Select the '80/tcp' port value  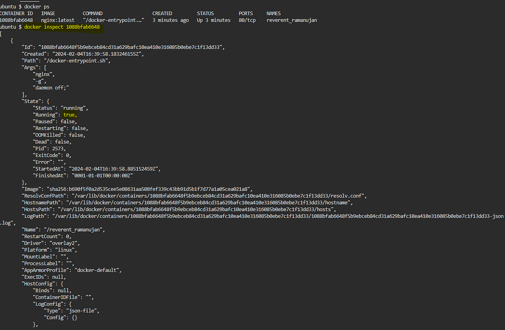(247, 20)
